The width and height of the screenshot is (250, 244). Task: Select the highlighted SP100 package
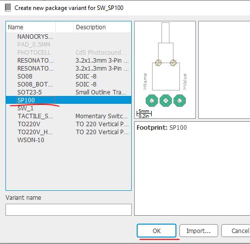coord(69,100)
